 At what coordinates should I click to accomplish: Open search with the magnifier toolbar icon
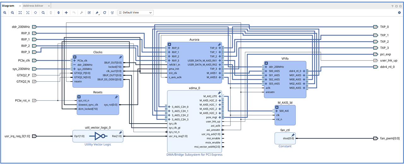(x=43, y=13)
